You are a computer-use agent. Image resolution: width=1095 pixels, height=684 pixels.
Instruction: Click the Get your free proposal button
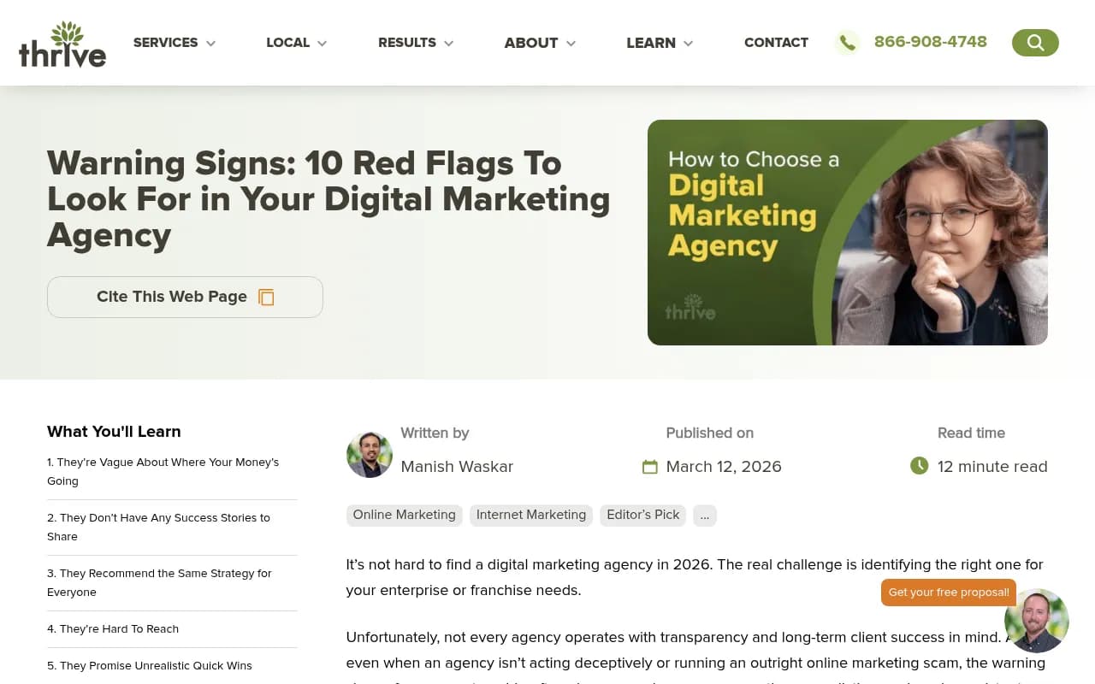tap(949, 592)
